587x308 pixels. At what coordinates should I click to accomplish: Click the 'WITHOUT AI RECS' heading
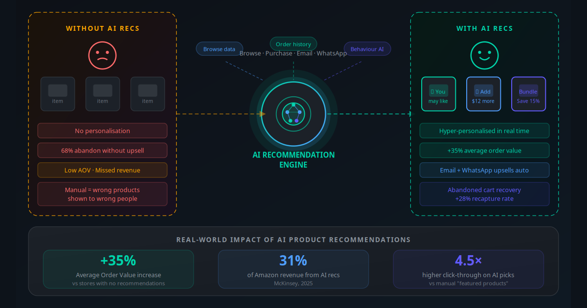coord(102,28)
